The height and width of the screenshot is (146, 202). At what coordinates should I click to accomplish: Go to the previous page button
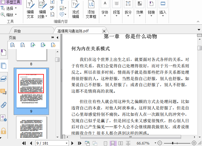click(x=31, y=143)
